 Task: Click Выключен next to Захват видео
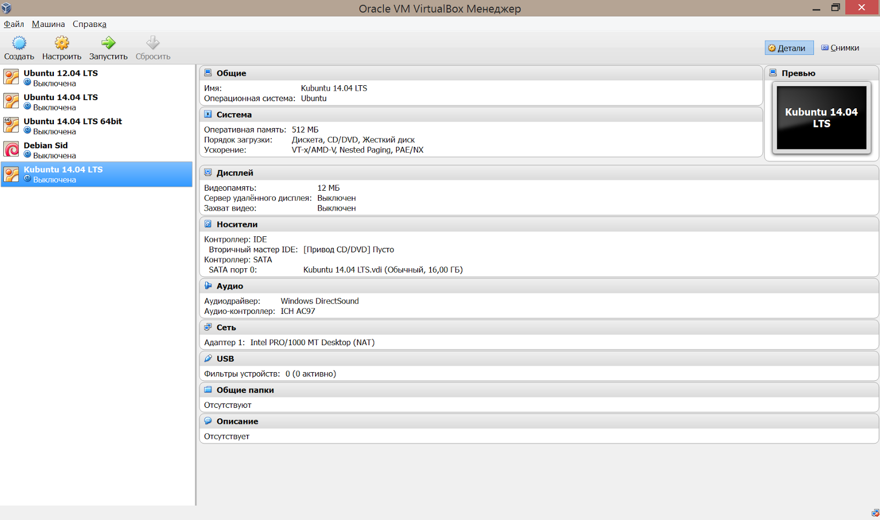coord(337,208)
